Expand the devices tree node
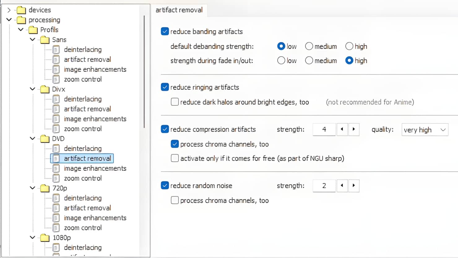The image size is (458, 258). [x=9, y=10]
